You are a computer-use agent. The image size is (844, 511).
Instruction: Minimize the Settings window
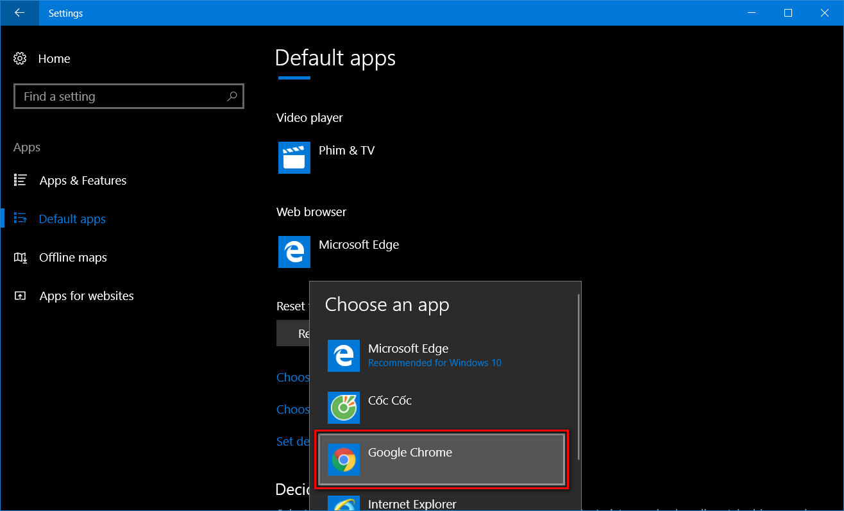coord(751,13)
